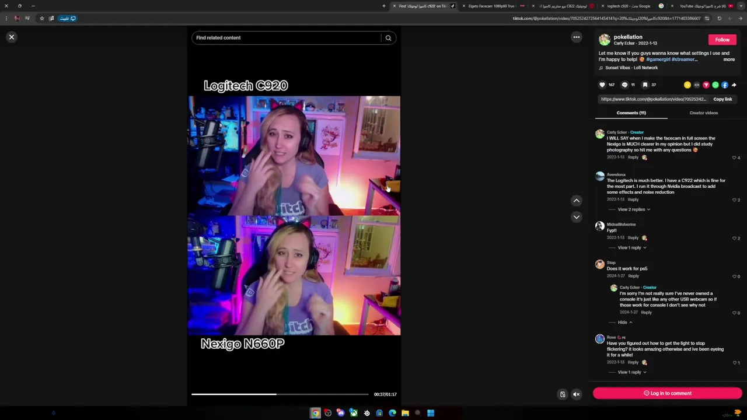Expand the video description with more
Viewport: 747px width, 420px height.
pyautogui.click(x=729, y=60)
